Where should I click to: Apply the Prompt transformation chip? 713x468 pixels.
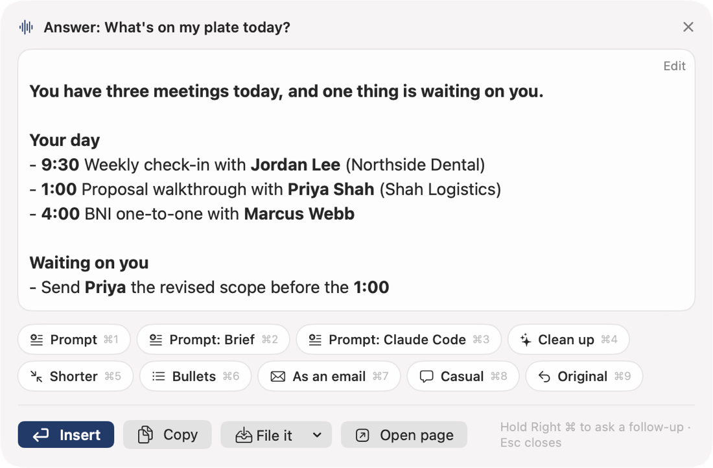74,339
